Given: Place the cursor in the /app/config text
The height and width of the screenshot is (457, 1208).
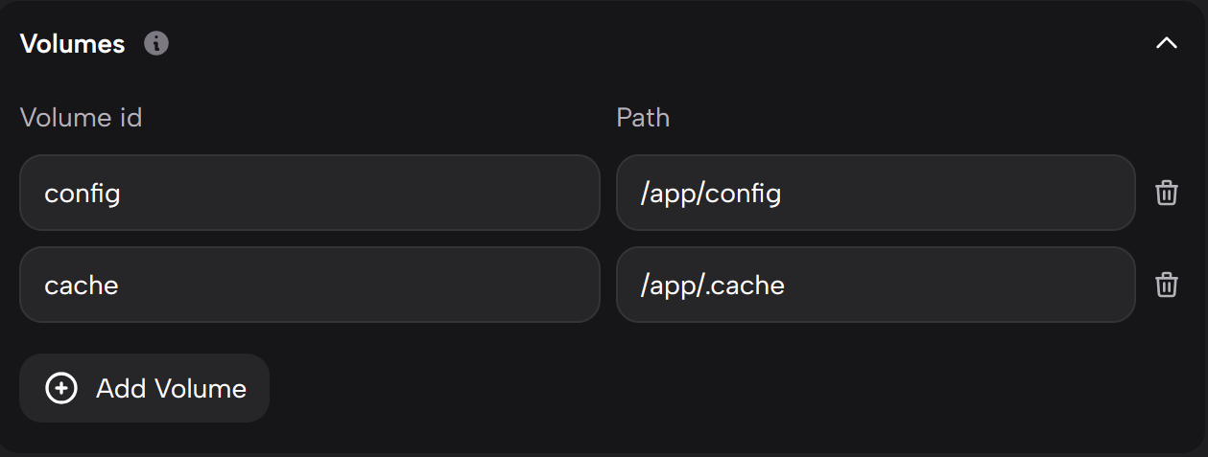Looking at the screenshot, I should pyautogui.click(x=711, y=194).
